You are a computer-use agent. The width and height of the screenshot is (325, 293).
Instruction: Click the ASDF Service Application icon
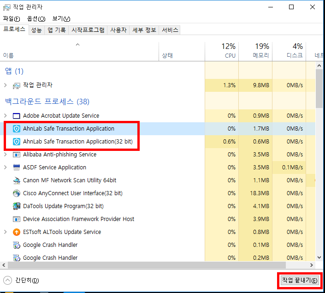point(17,167)
